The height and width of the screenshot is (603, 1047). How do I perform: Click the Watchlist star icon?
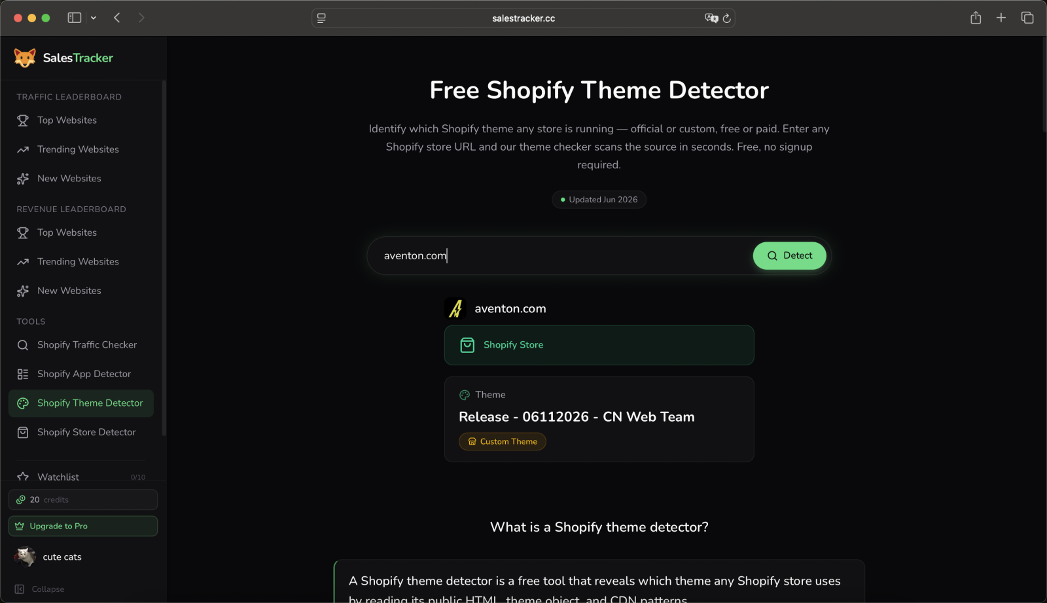click(x=23, y=477)
